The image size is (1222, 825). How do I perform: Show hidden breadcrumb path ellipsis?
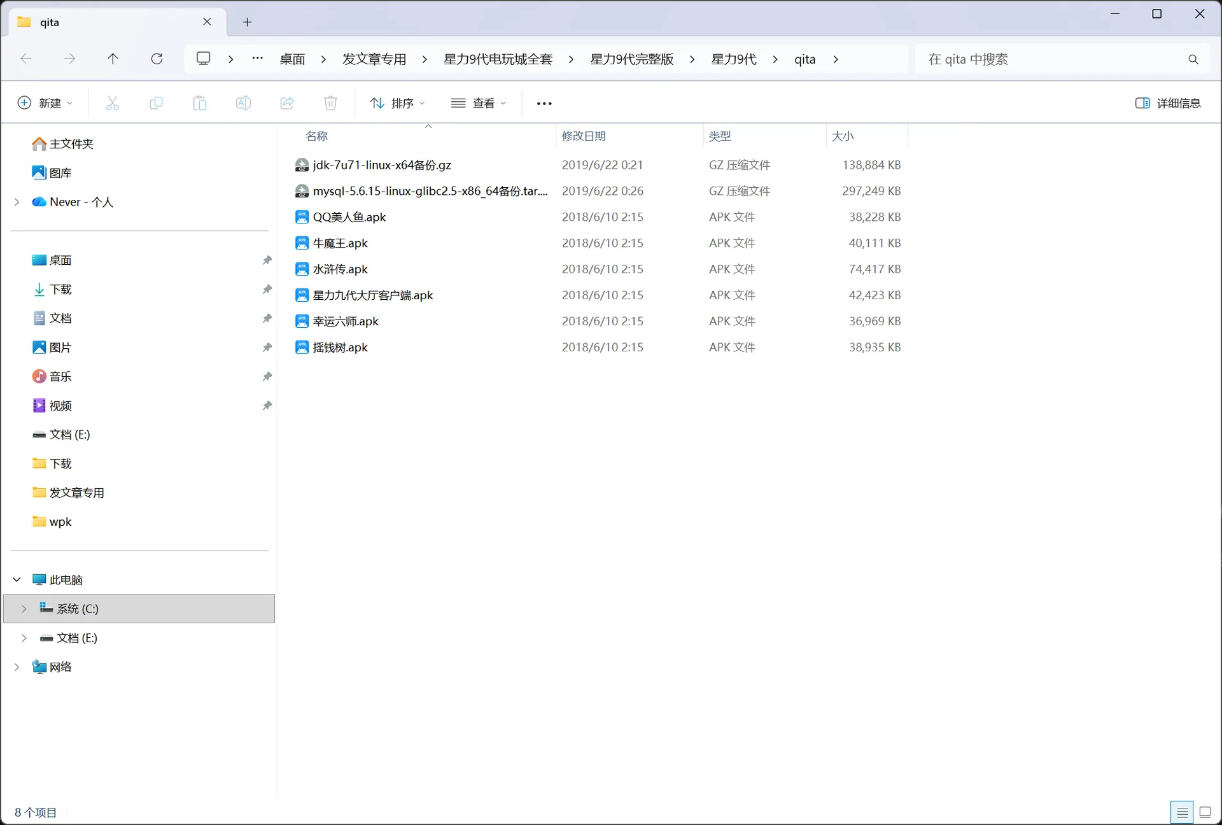[x=257, y=59]
